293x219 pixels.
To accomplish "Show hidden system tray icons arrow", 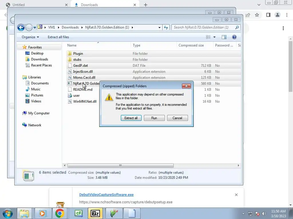I will 243,214.
